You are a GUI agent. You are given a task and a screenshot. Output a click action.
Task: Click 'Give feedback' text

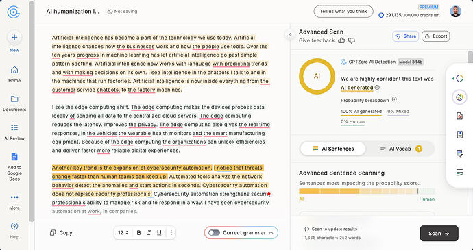pyautogui.click(x=317, y=40)
